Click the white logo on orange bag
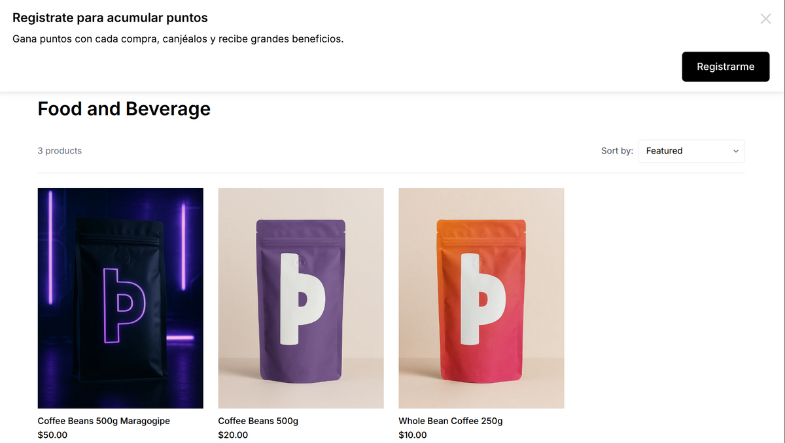 click(481, 299)
